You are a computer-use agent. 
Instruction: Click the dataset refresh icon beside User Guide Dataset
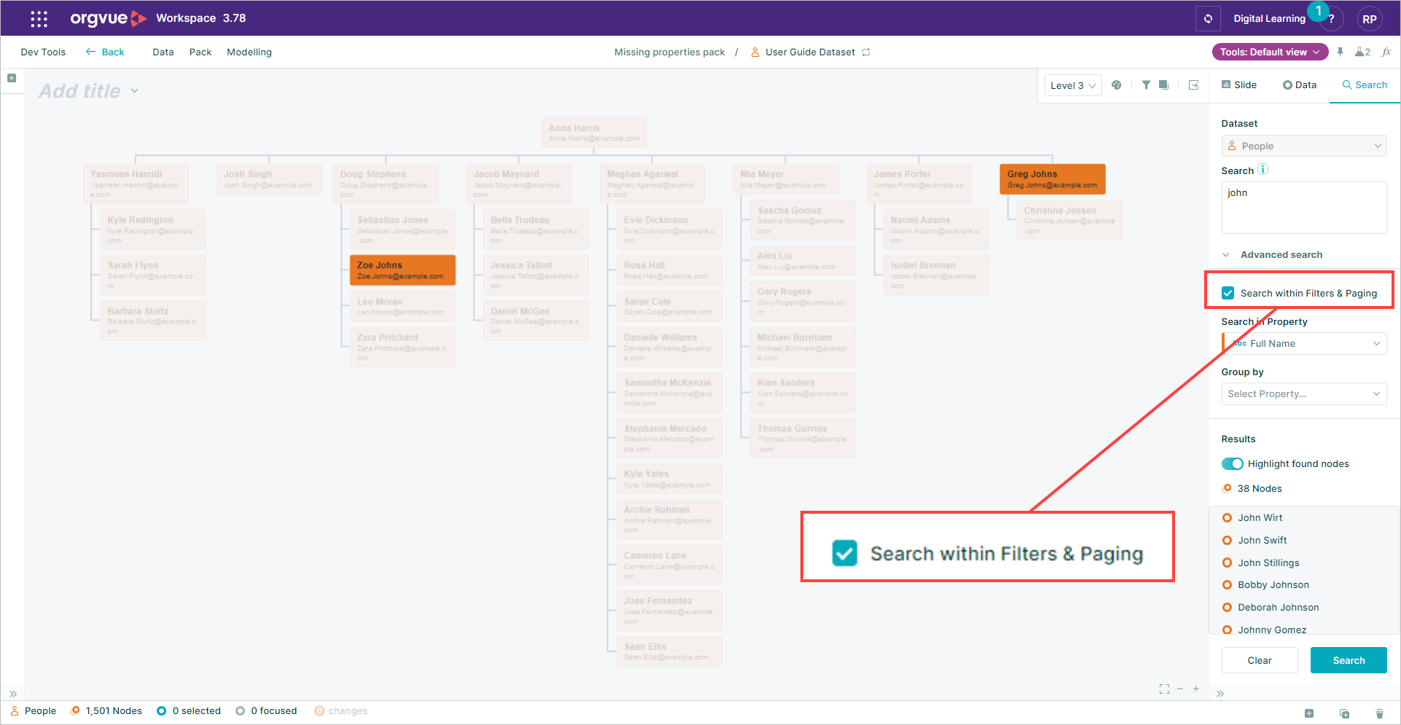[x=866, y=52]
